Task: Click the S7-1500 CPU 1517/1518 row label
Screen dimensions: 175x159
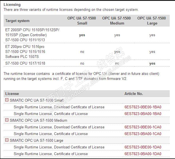Action: [25, 63]
